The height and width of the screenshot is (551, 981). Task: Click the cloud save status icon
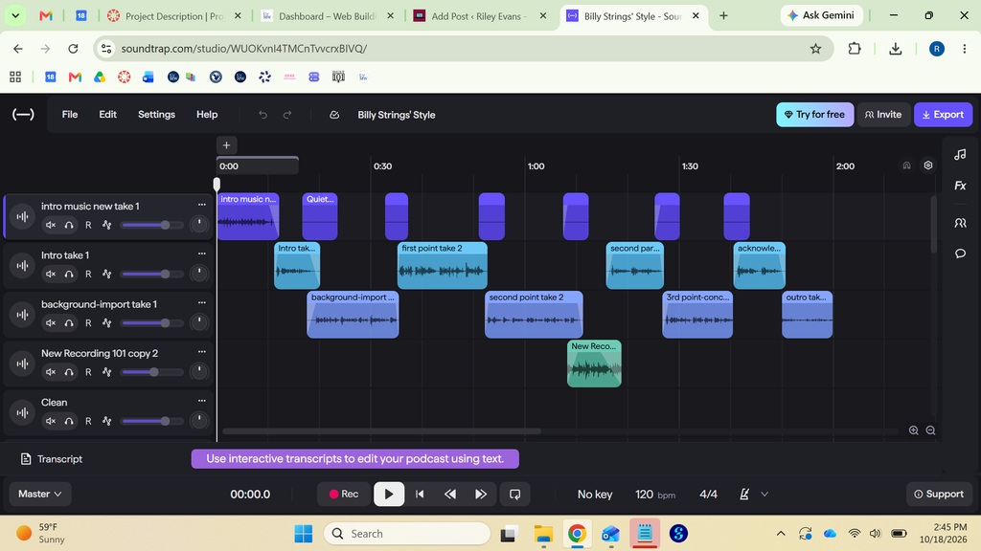coord(334,115)
